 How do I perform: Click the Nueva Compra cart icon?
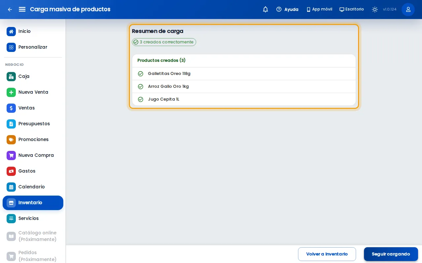(11, 155)
